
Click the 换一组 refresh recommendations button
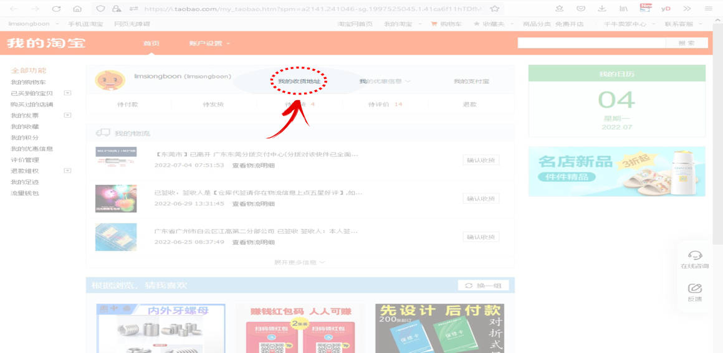pos(483,286)
